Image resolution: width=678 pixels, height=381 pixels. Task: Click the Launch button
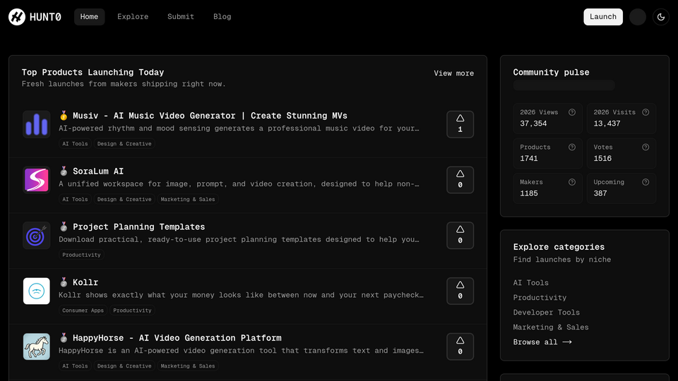coord(602,17)
